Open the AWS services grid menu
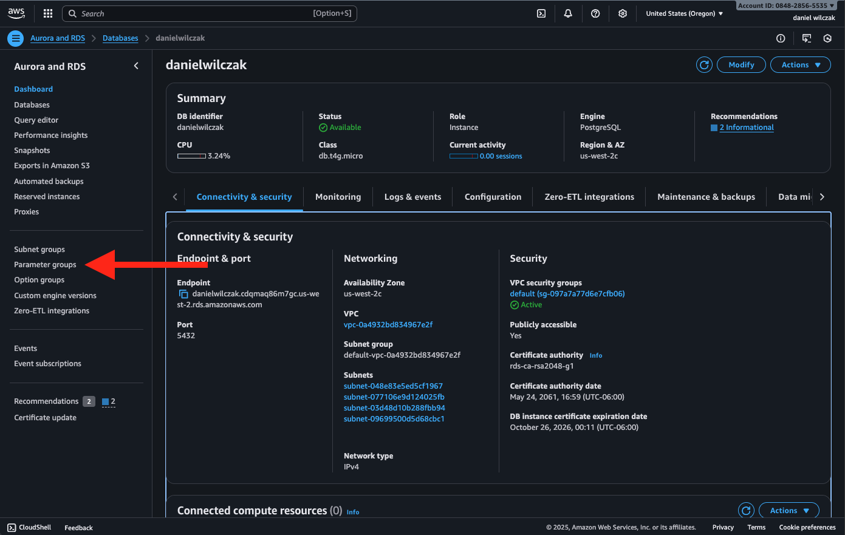 click(x=48, y=13)
